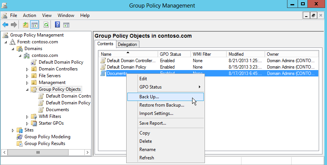Choose Edit from the context menu
The width and height of the screenshot is (327, 165).
click(x=165, y=79)
